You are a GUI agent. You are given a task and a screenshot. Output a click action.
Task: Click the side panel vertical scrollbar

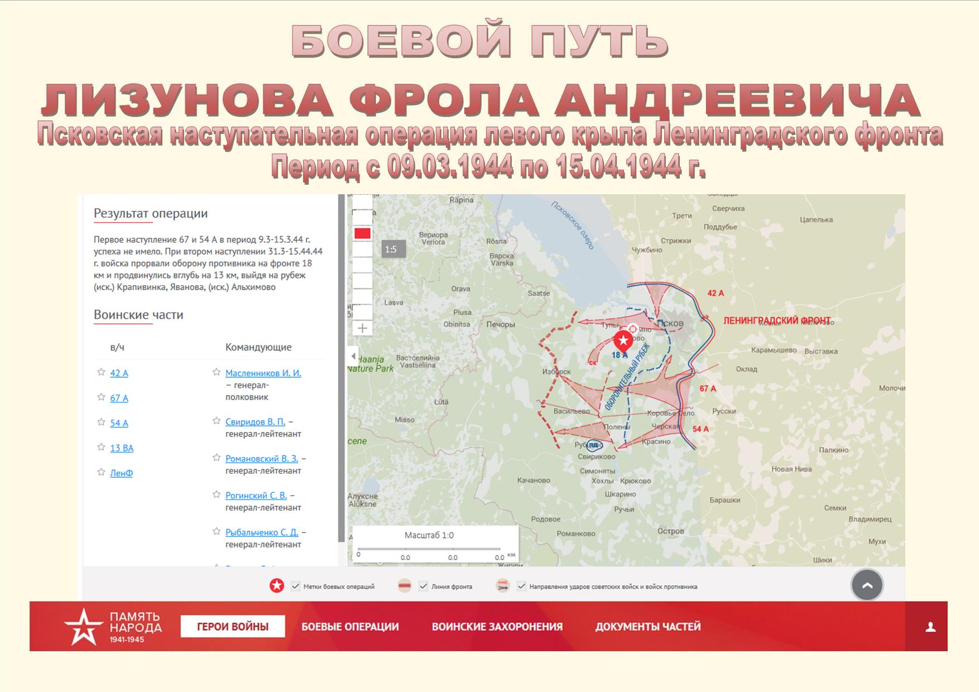point(342,368)
